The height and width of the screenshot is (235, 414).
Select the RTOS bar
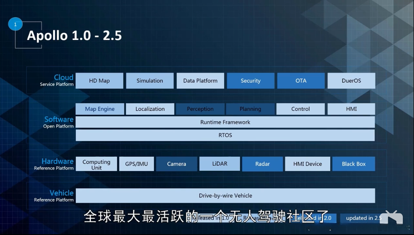(225, 135)
